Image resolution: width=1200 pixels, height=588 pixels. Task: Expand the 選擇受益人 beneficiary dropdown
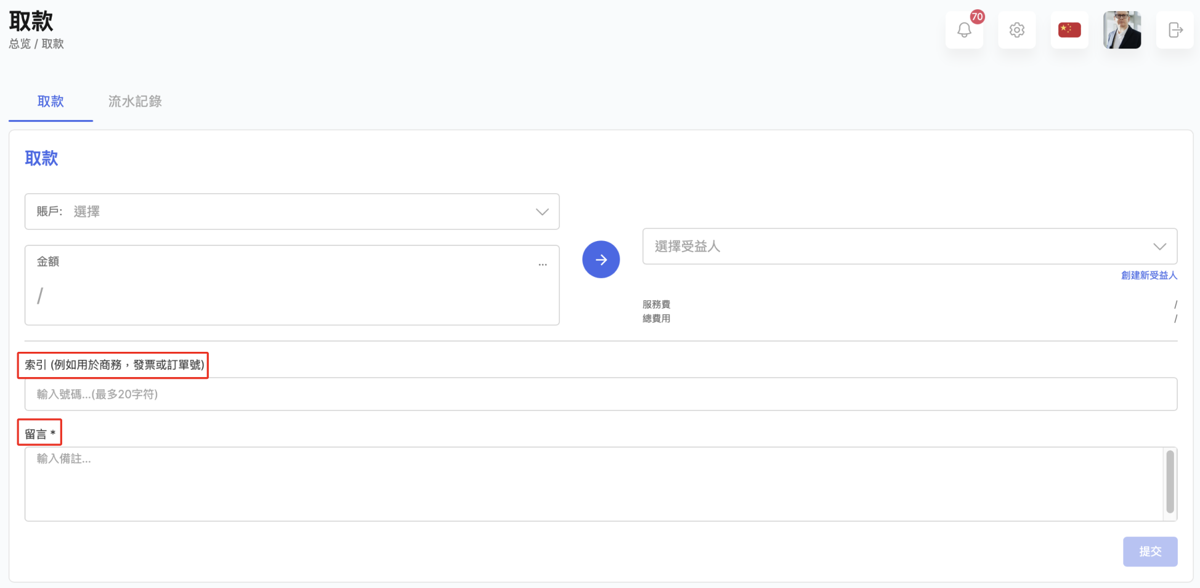[x=910, y=246]
